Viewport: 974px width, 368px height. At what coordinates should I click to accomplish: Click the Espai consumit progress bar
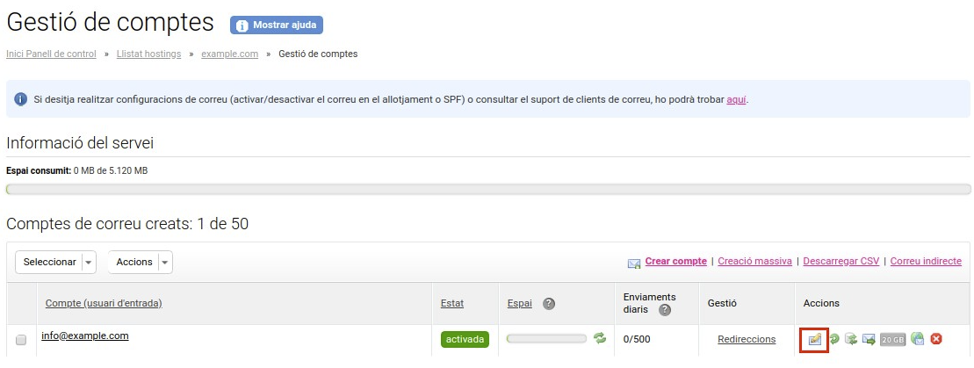(x=488, y=189)
